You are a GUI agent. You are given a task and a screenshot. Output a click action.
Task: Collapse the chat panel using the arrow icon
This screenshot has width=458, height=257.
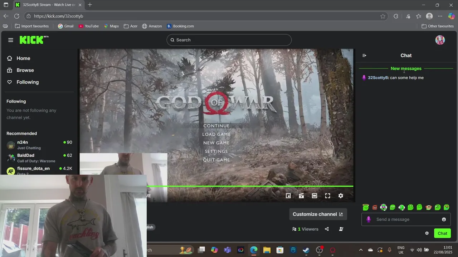tap(364, 55)
